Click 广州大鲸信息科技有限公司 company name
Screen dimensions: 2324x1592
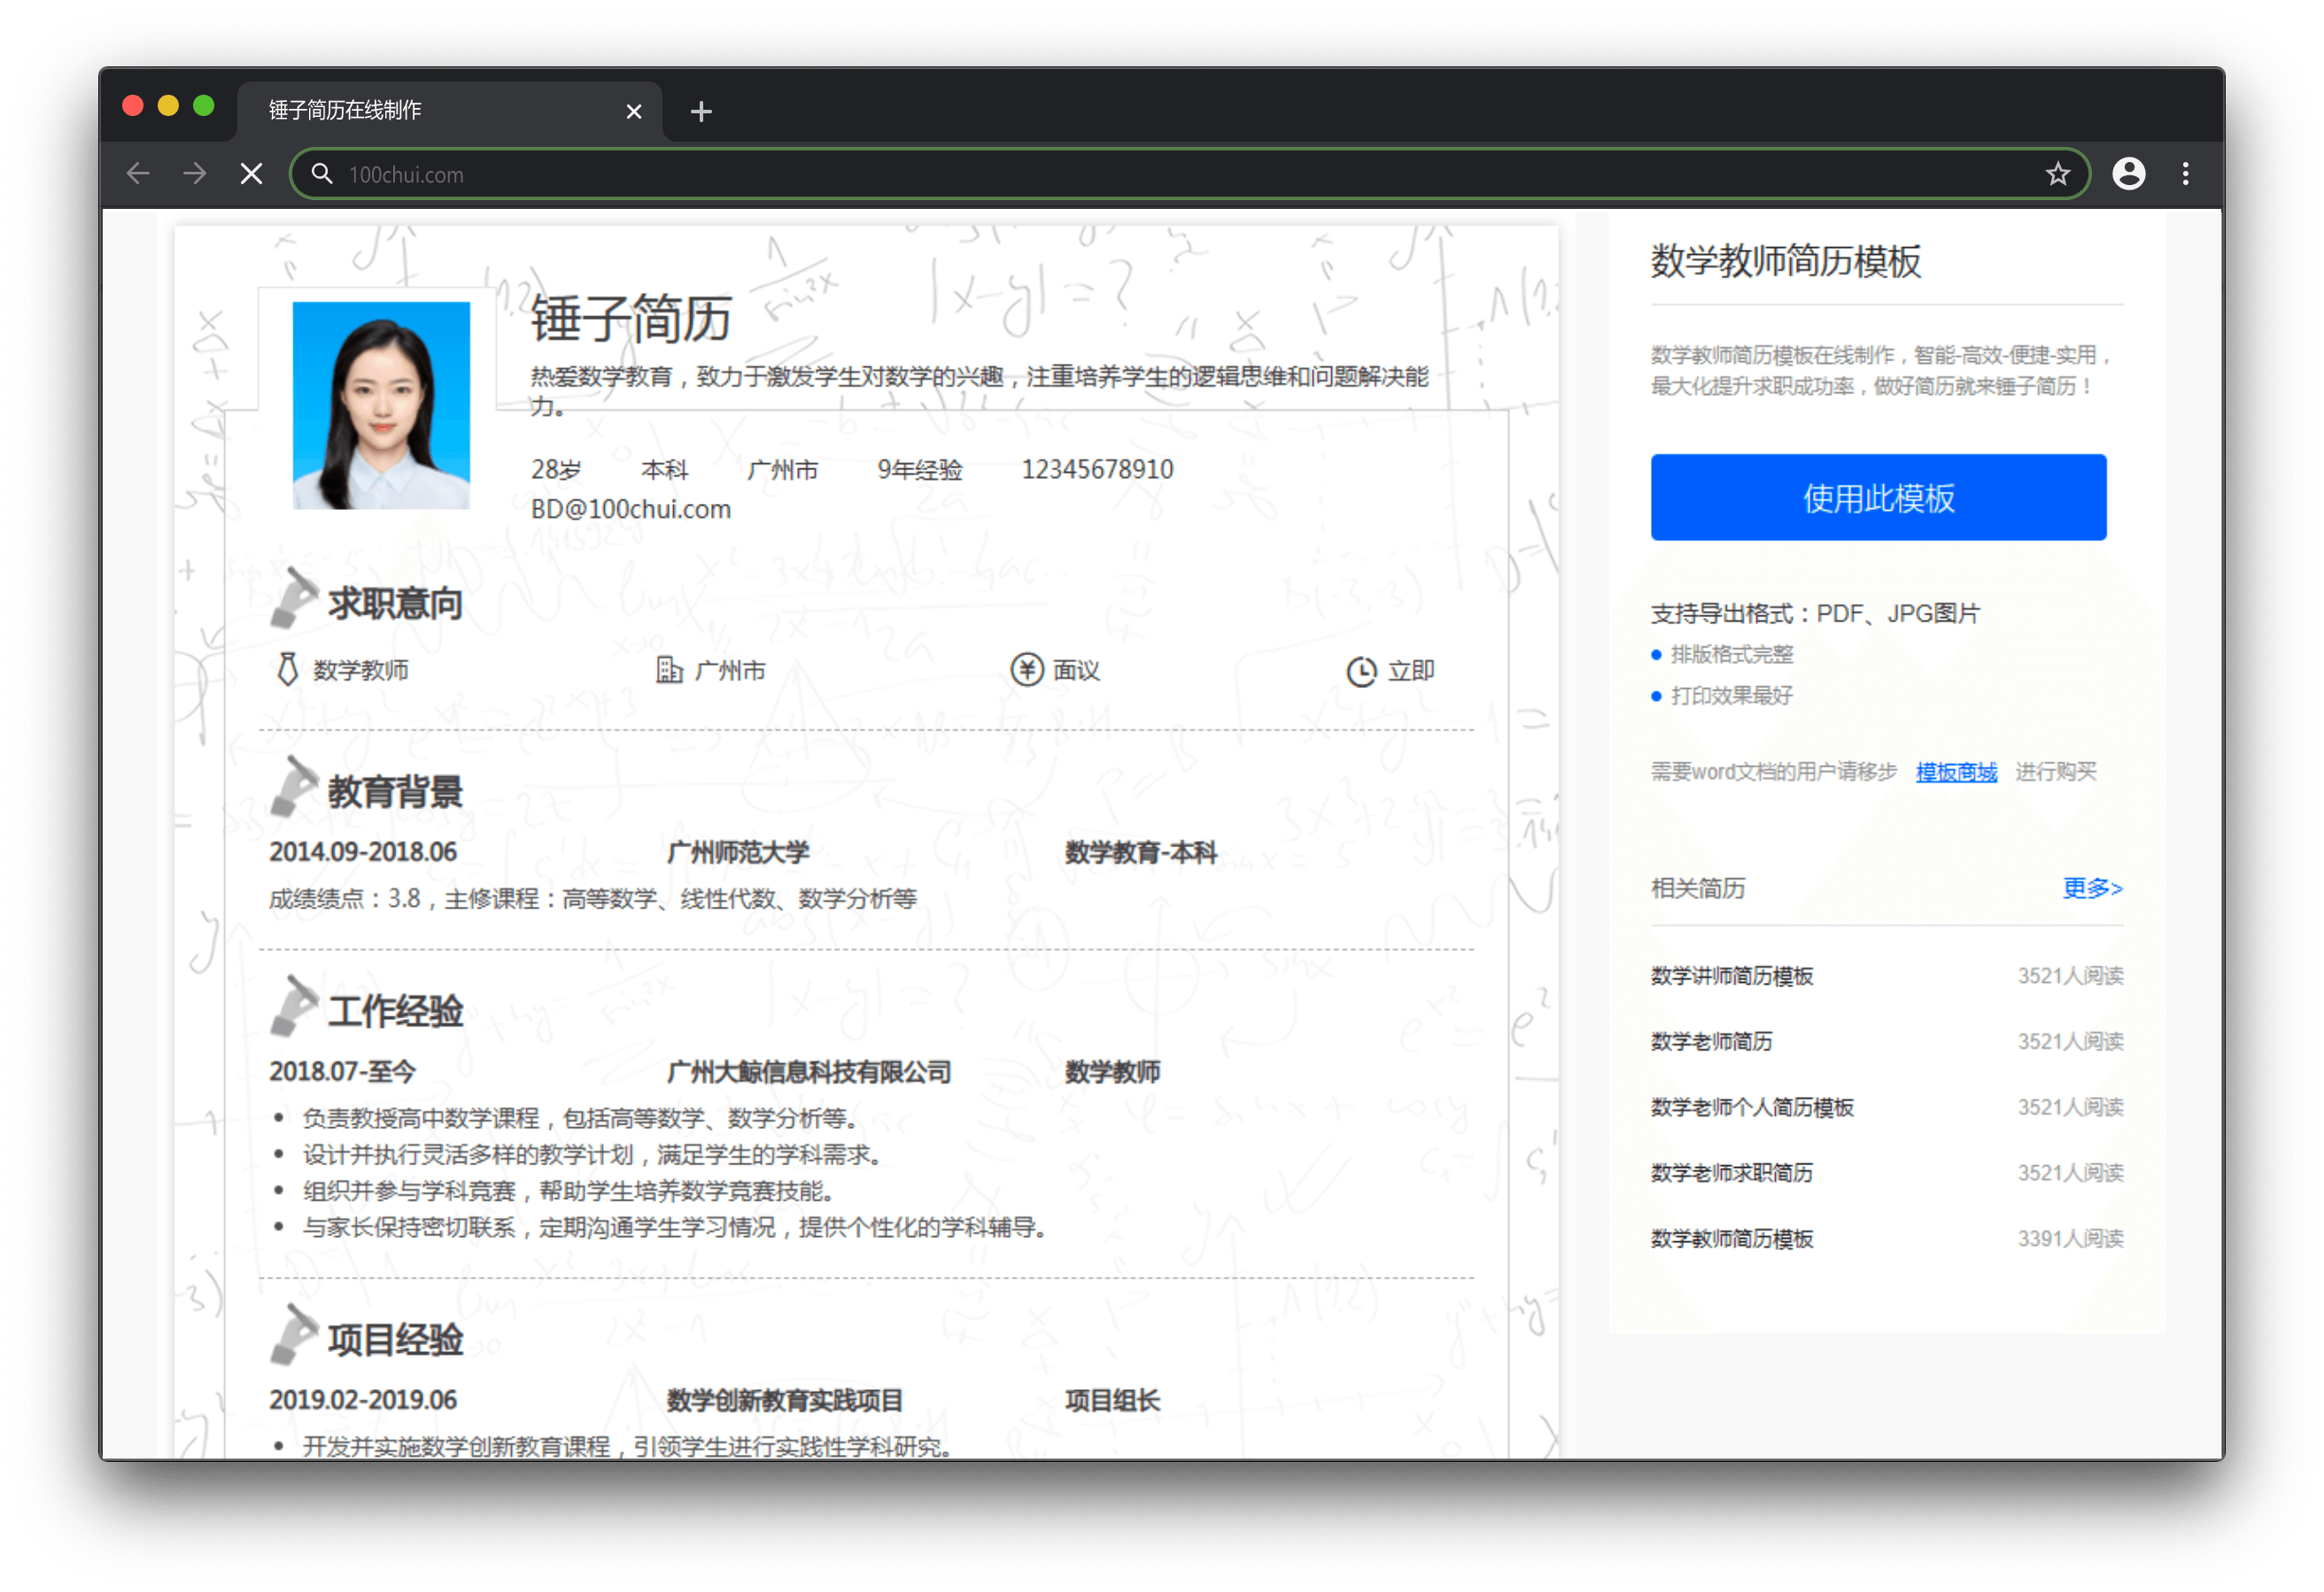pos(809,1072)
